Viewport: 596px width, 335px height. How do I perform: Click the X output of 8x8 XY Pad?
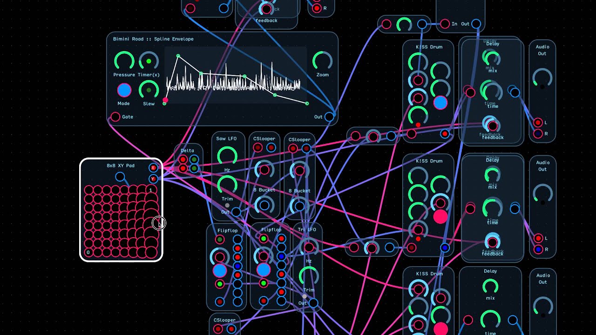coord(153,168)
